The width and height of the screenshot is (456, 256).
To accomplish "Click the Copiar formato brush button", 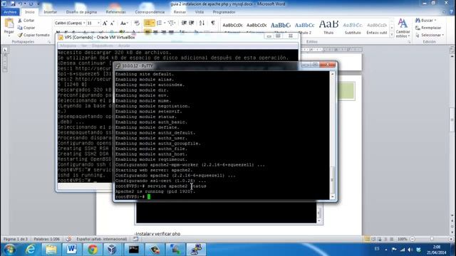I will [x=33, y=35].
